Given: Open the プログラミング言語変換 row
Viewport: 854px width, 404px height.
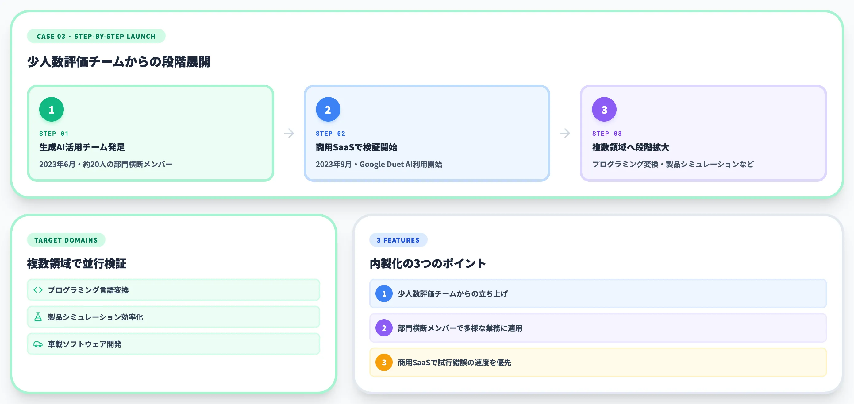Looking at the screenshot, I should pyautogui.click(x=173, y=290).
